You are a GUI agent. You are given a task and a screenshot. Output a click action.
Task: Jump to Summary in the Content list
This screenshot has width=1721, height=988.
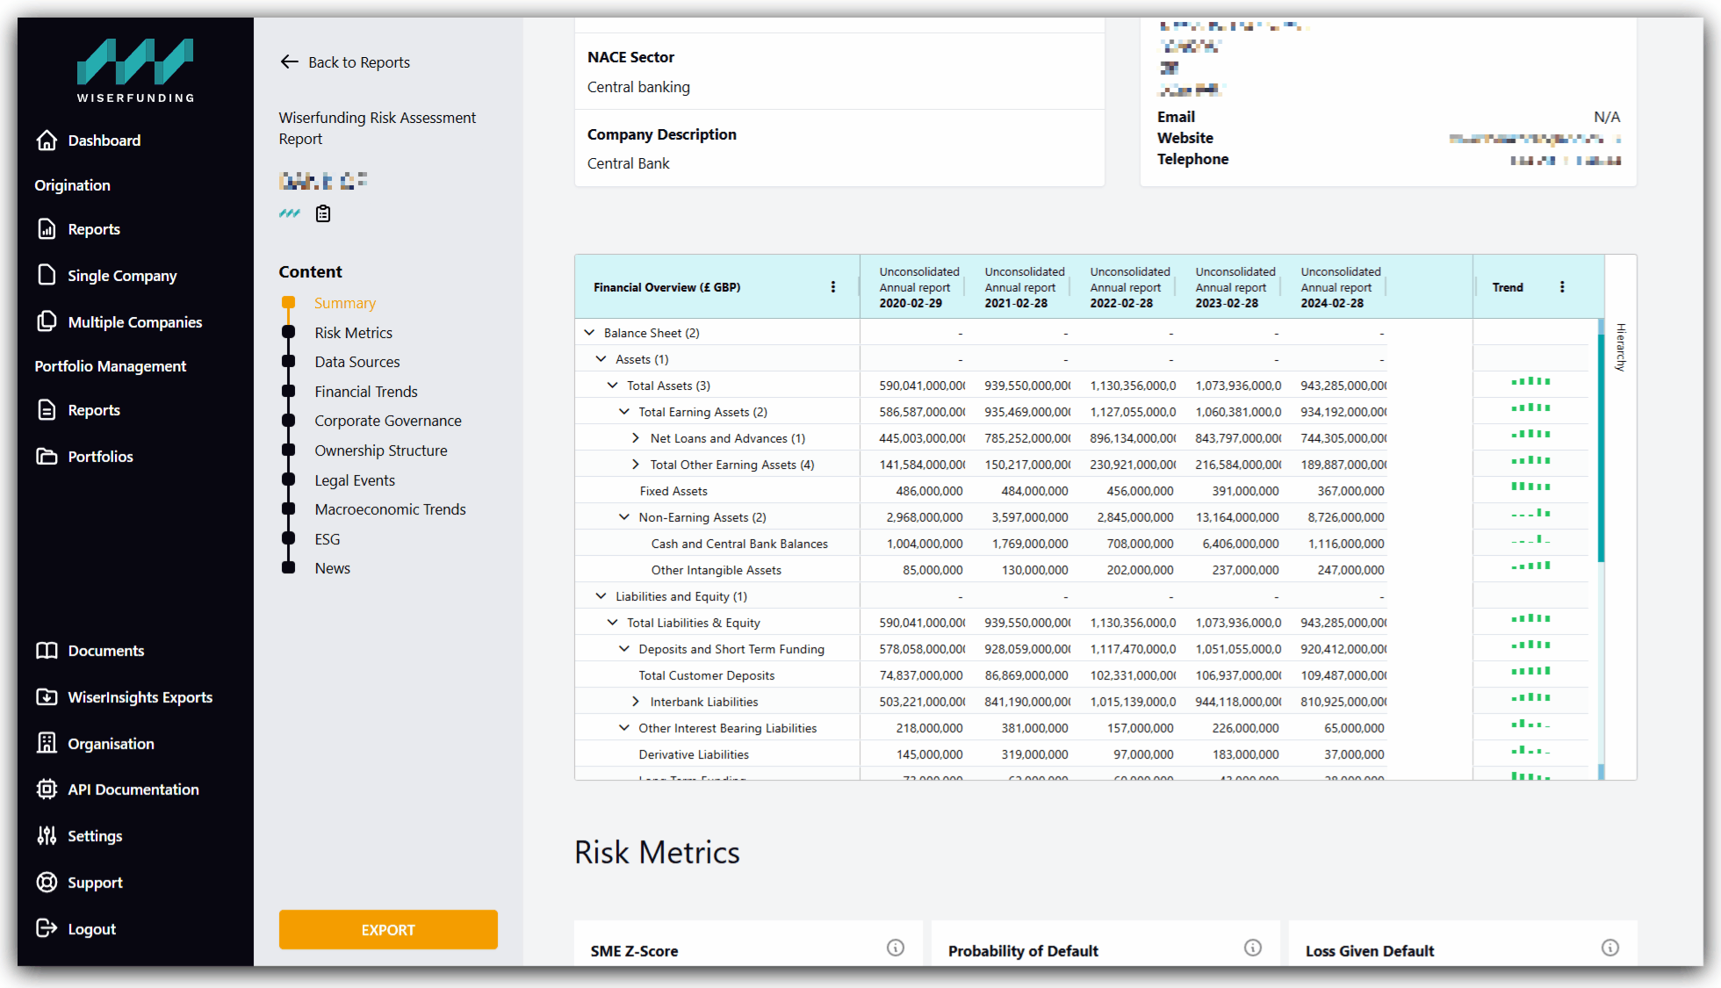[345, 303]
